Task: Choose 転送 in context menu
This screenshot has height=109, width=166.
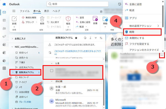Action: 142,10
